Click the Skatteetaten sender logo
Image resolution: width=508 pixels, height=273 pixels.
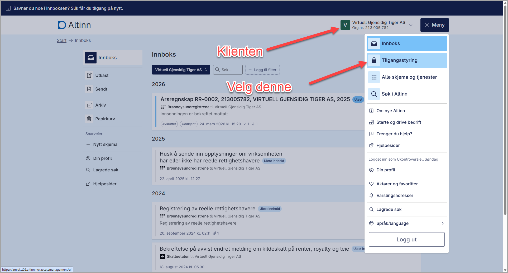pyautogui.click(x=162, y=256)
